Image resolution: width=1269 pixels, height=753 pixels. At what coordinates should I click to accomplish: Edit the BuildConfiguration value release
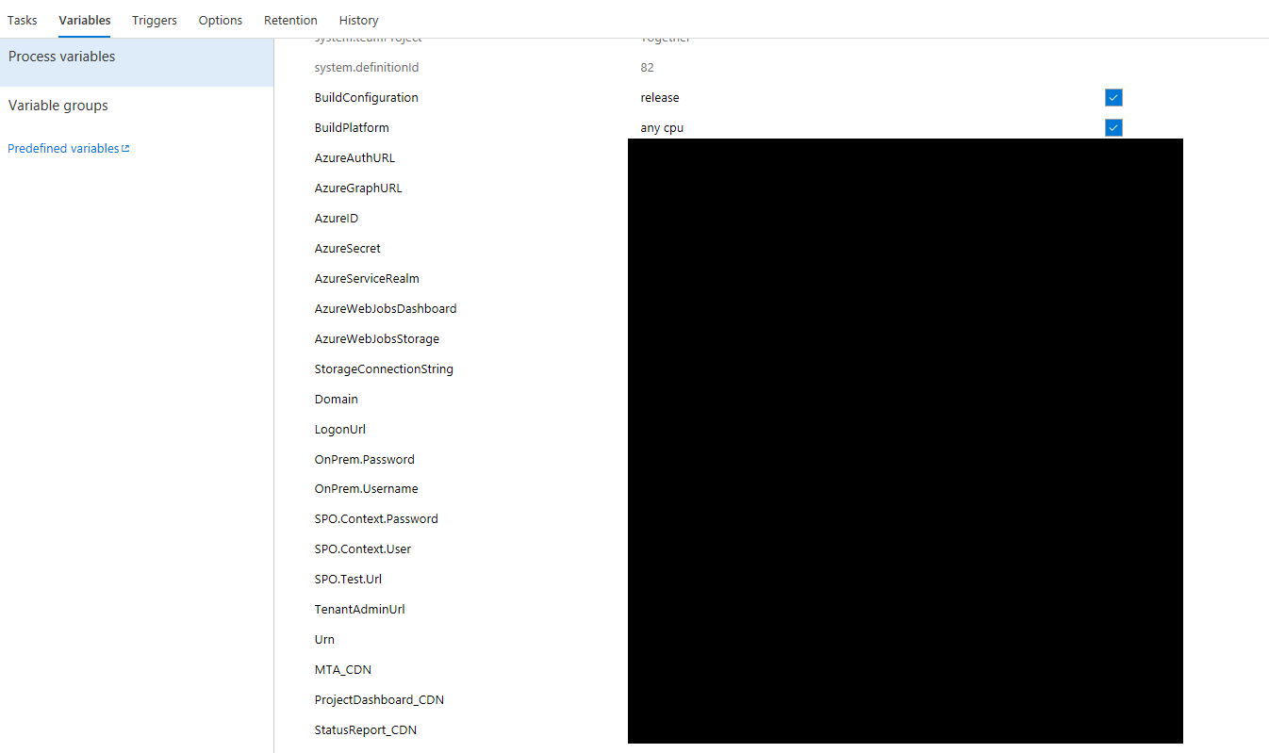660,97
